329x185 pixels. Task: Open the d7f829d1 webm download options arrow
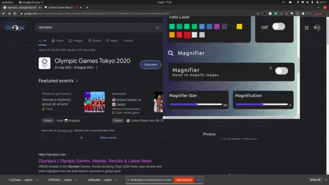tap(76, 180)
